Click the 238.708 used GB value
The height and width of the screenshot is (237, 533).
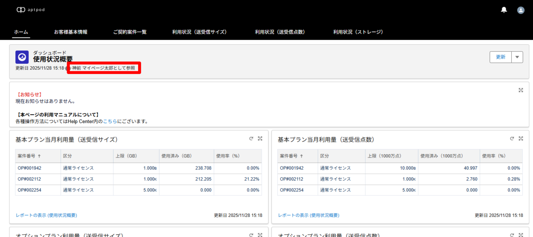click(x=203, y=168)
